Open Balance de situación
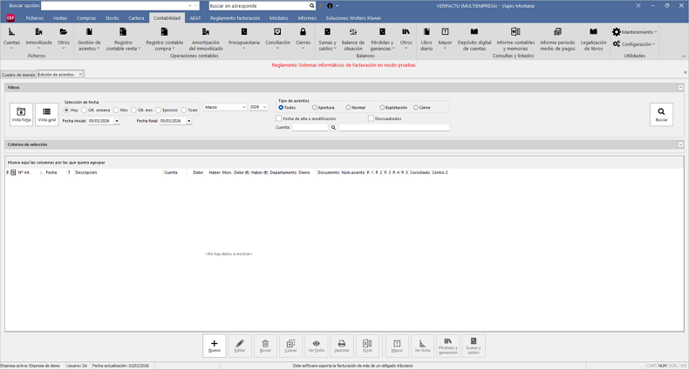The width and height of the screenshot is (689, 370). [353, 38]
